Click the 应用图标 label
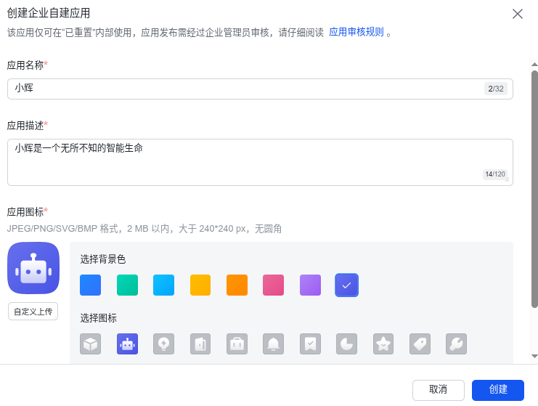This screenshot has height=406, width=538. [x=25, y=212]
